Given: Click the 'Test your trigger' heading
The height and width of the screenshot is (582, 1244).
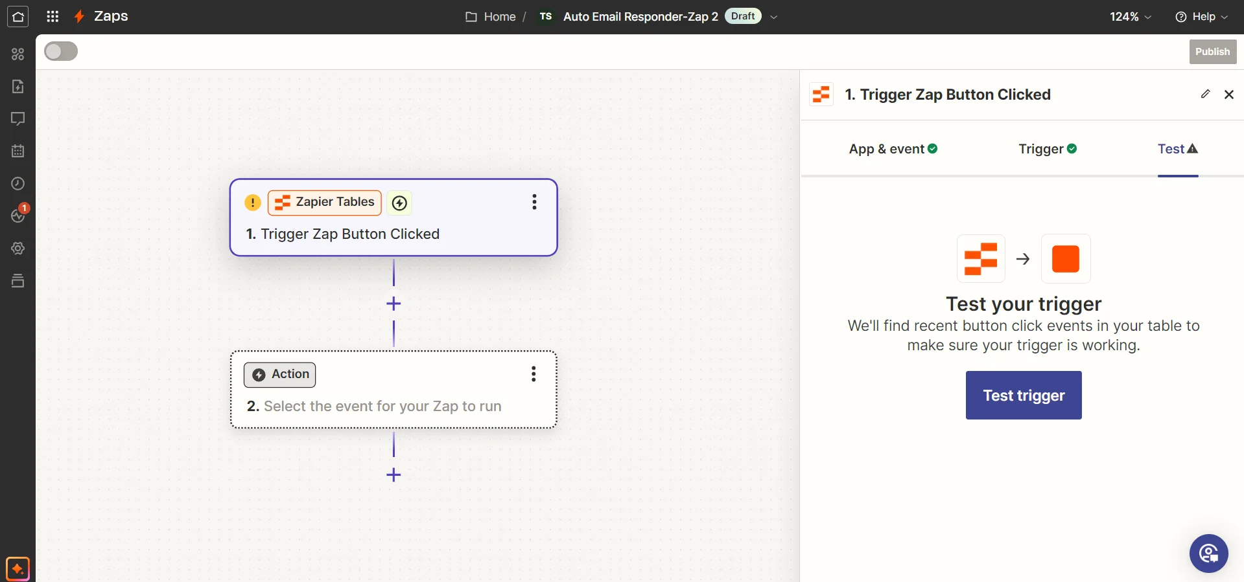Looking at the screenshot, I should click(x=1024, y=304).
